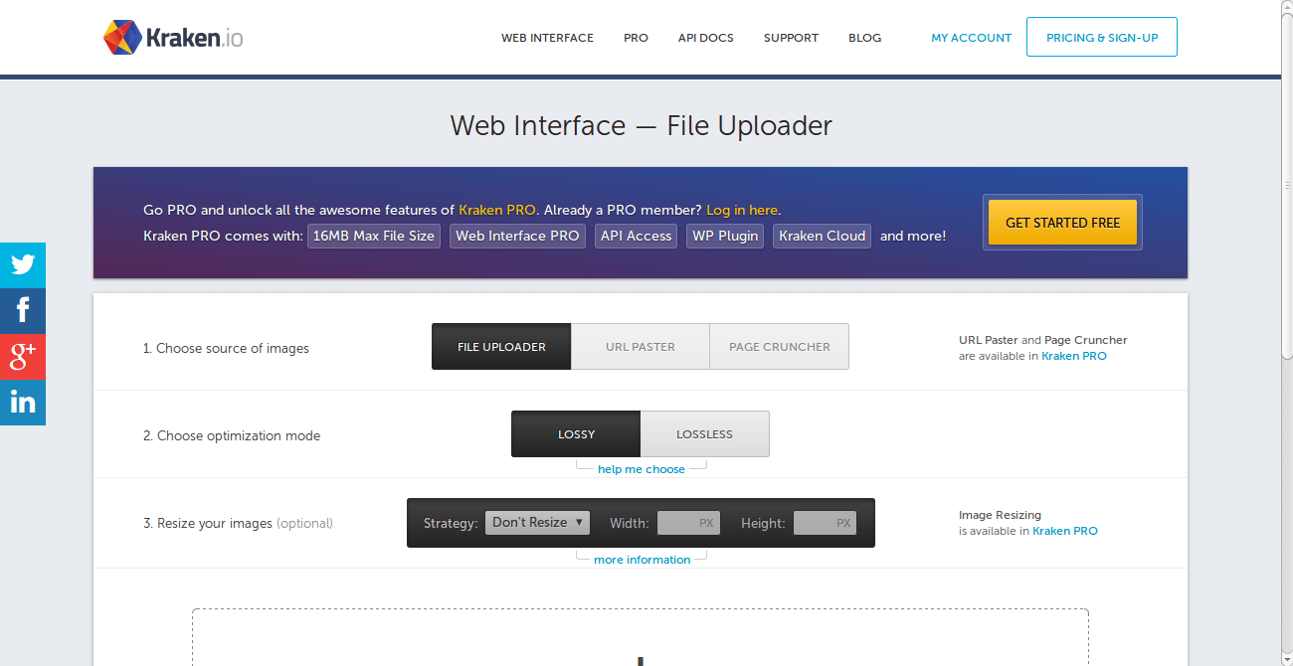
Task: Share on Google Plus sidebar icon
Action: coord(23,357)
